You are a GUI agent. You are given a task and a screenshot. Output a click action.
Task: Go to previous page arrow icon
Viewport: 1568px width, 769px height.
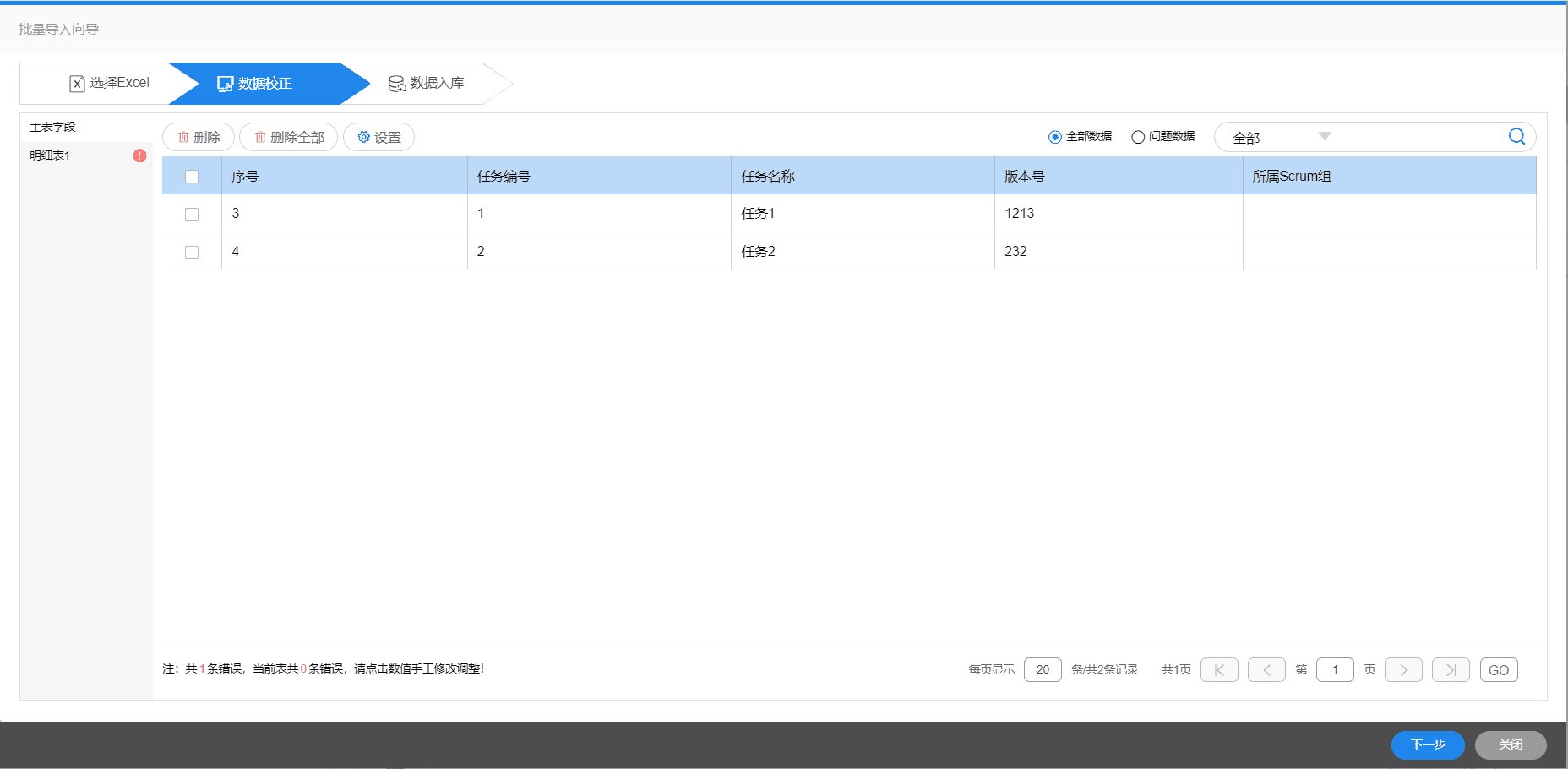1266,670
